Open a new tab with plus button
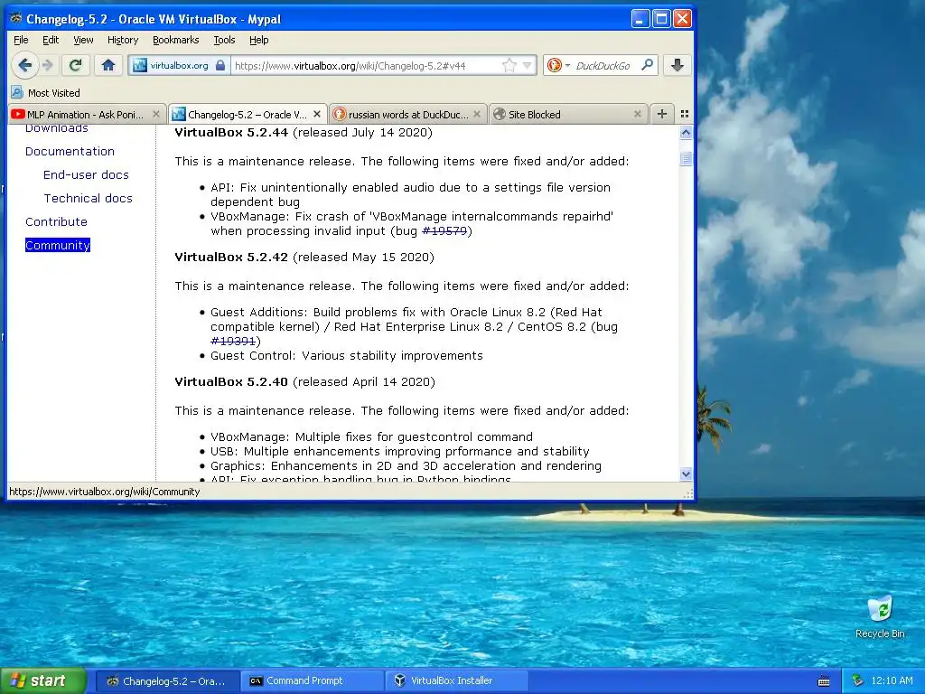Image resolution: width=925 pixels, height=694 pixels. (x=662, y=114)
